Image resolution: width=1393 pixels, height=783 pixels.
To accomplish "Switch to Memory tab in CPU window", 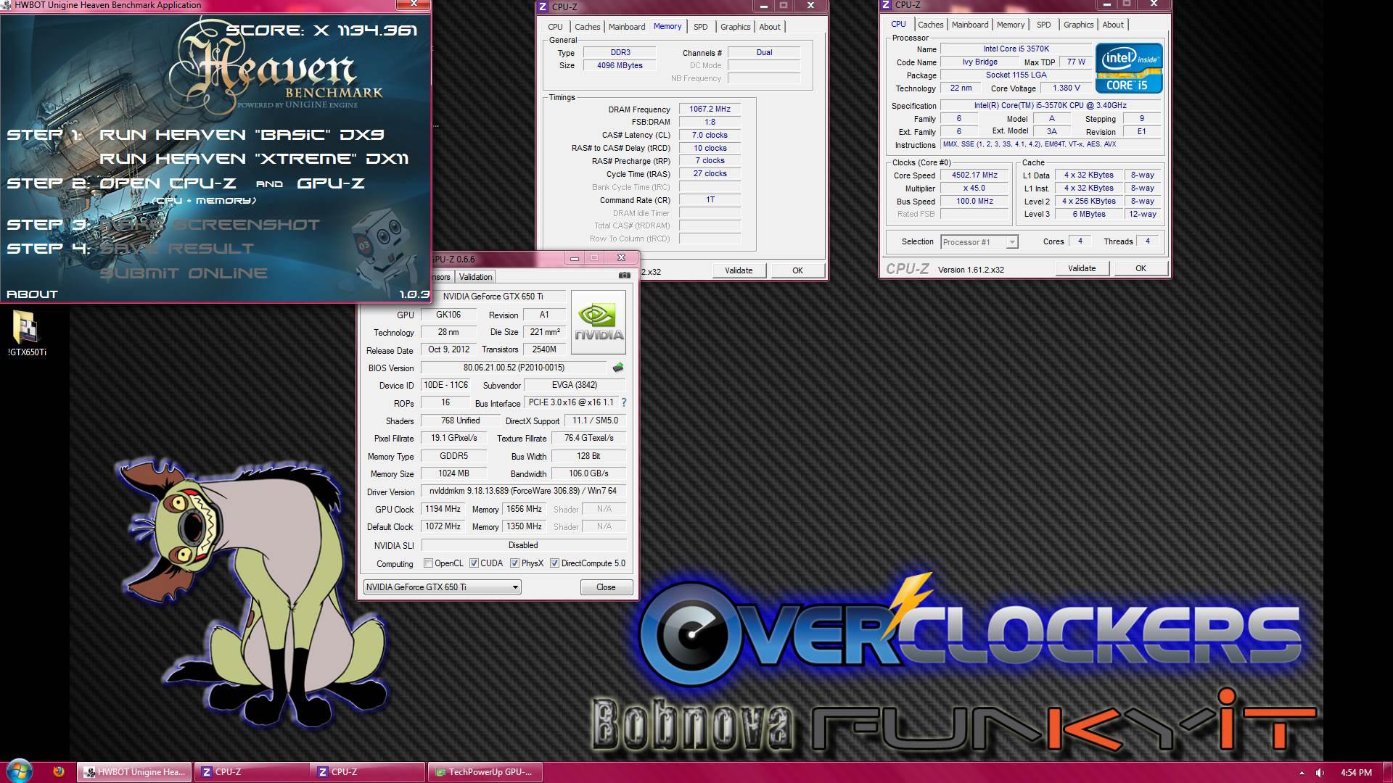I will tap(1011, 25).
